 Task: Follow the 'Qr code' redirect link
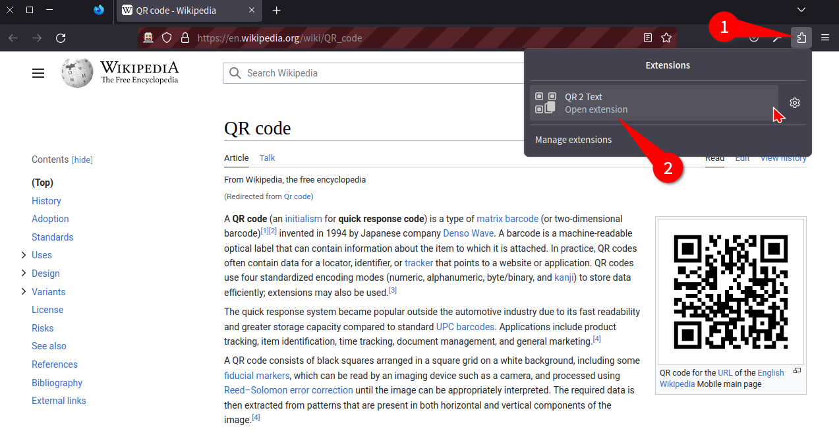297,196
